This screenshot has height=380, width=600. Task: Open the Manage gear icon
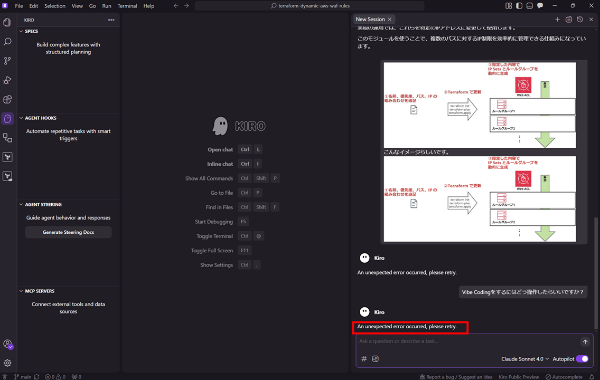[7, 363]
